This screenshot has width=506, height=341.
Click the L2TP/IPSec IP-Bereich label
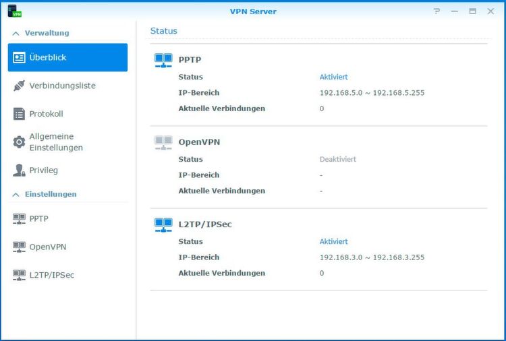(x=199, y=257)
